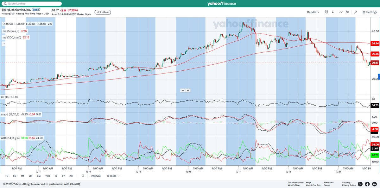Click the plus zoom-in chart button
Viewport: 380px width, 188px height.
(x=188, y=90)
